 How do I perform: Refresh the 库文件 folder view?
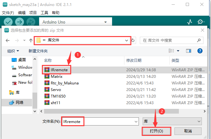tap(133, 40)
